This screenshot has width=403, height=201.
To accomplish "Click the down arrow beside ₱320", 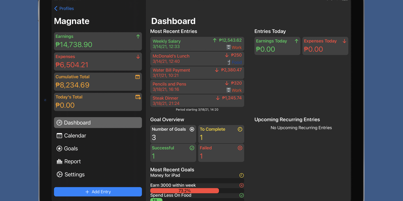I will (x=227, y=83).
